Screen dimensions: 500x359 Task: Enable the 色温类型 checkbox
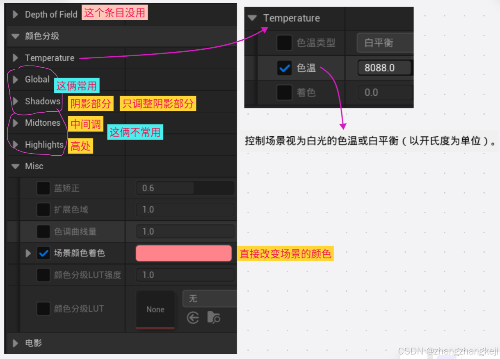(x=284, y=43)
